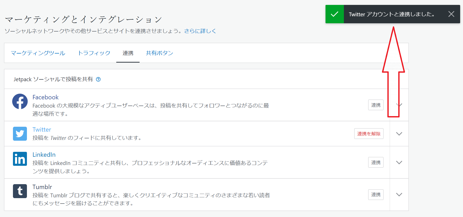Click the Twitter service name link

click(42, 130)
